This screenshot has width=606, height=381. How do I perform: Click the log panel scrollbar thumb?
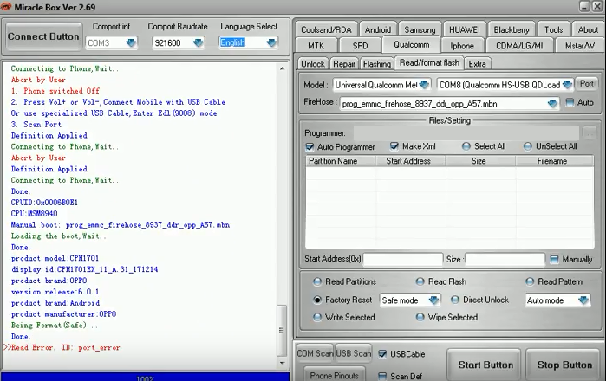tap(282, 331)
